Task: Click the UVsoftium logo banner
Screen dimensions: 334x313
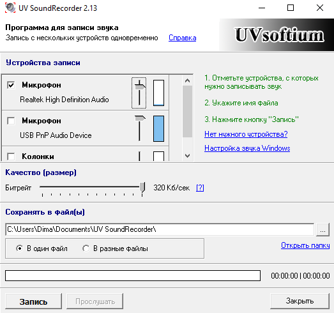Action: (277, 34)
